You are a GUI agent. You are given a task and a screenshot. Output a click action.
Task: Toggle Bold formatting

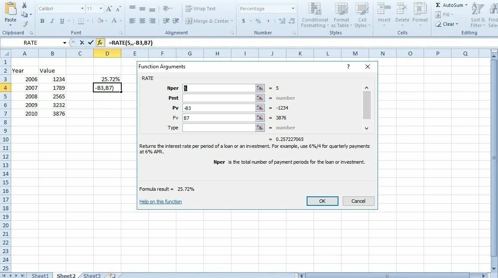(42, 21)
